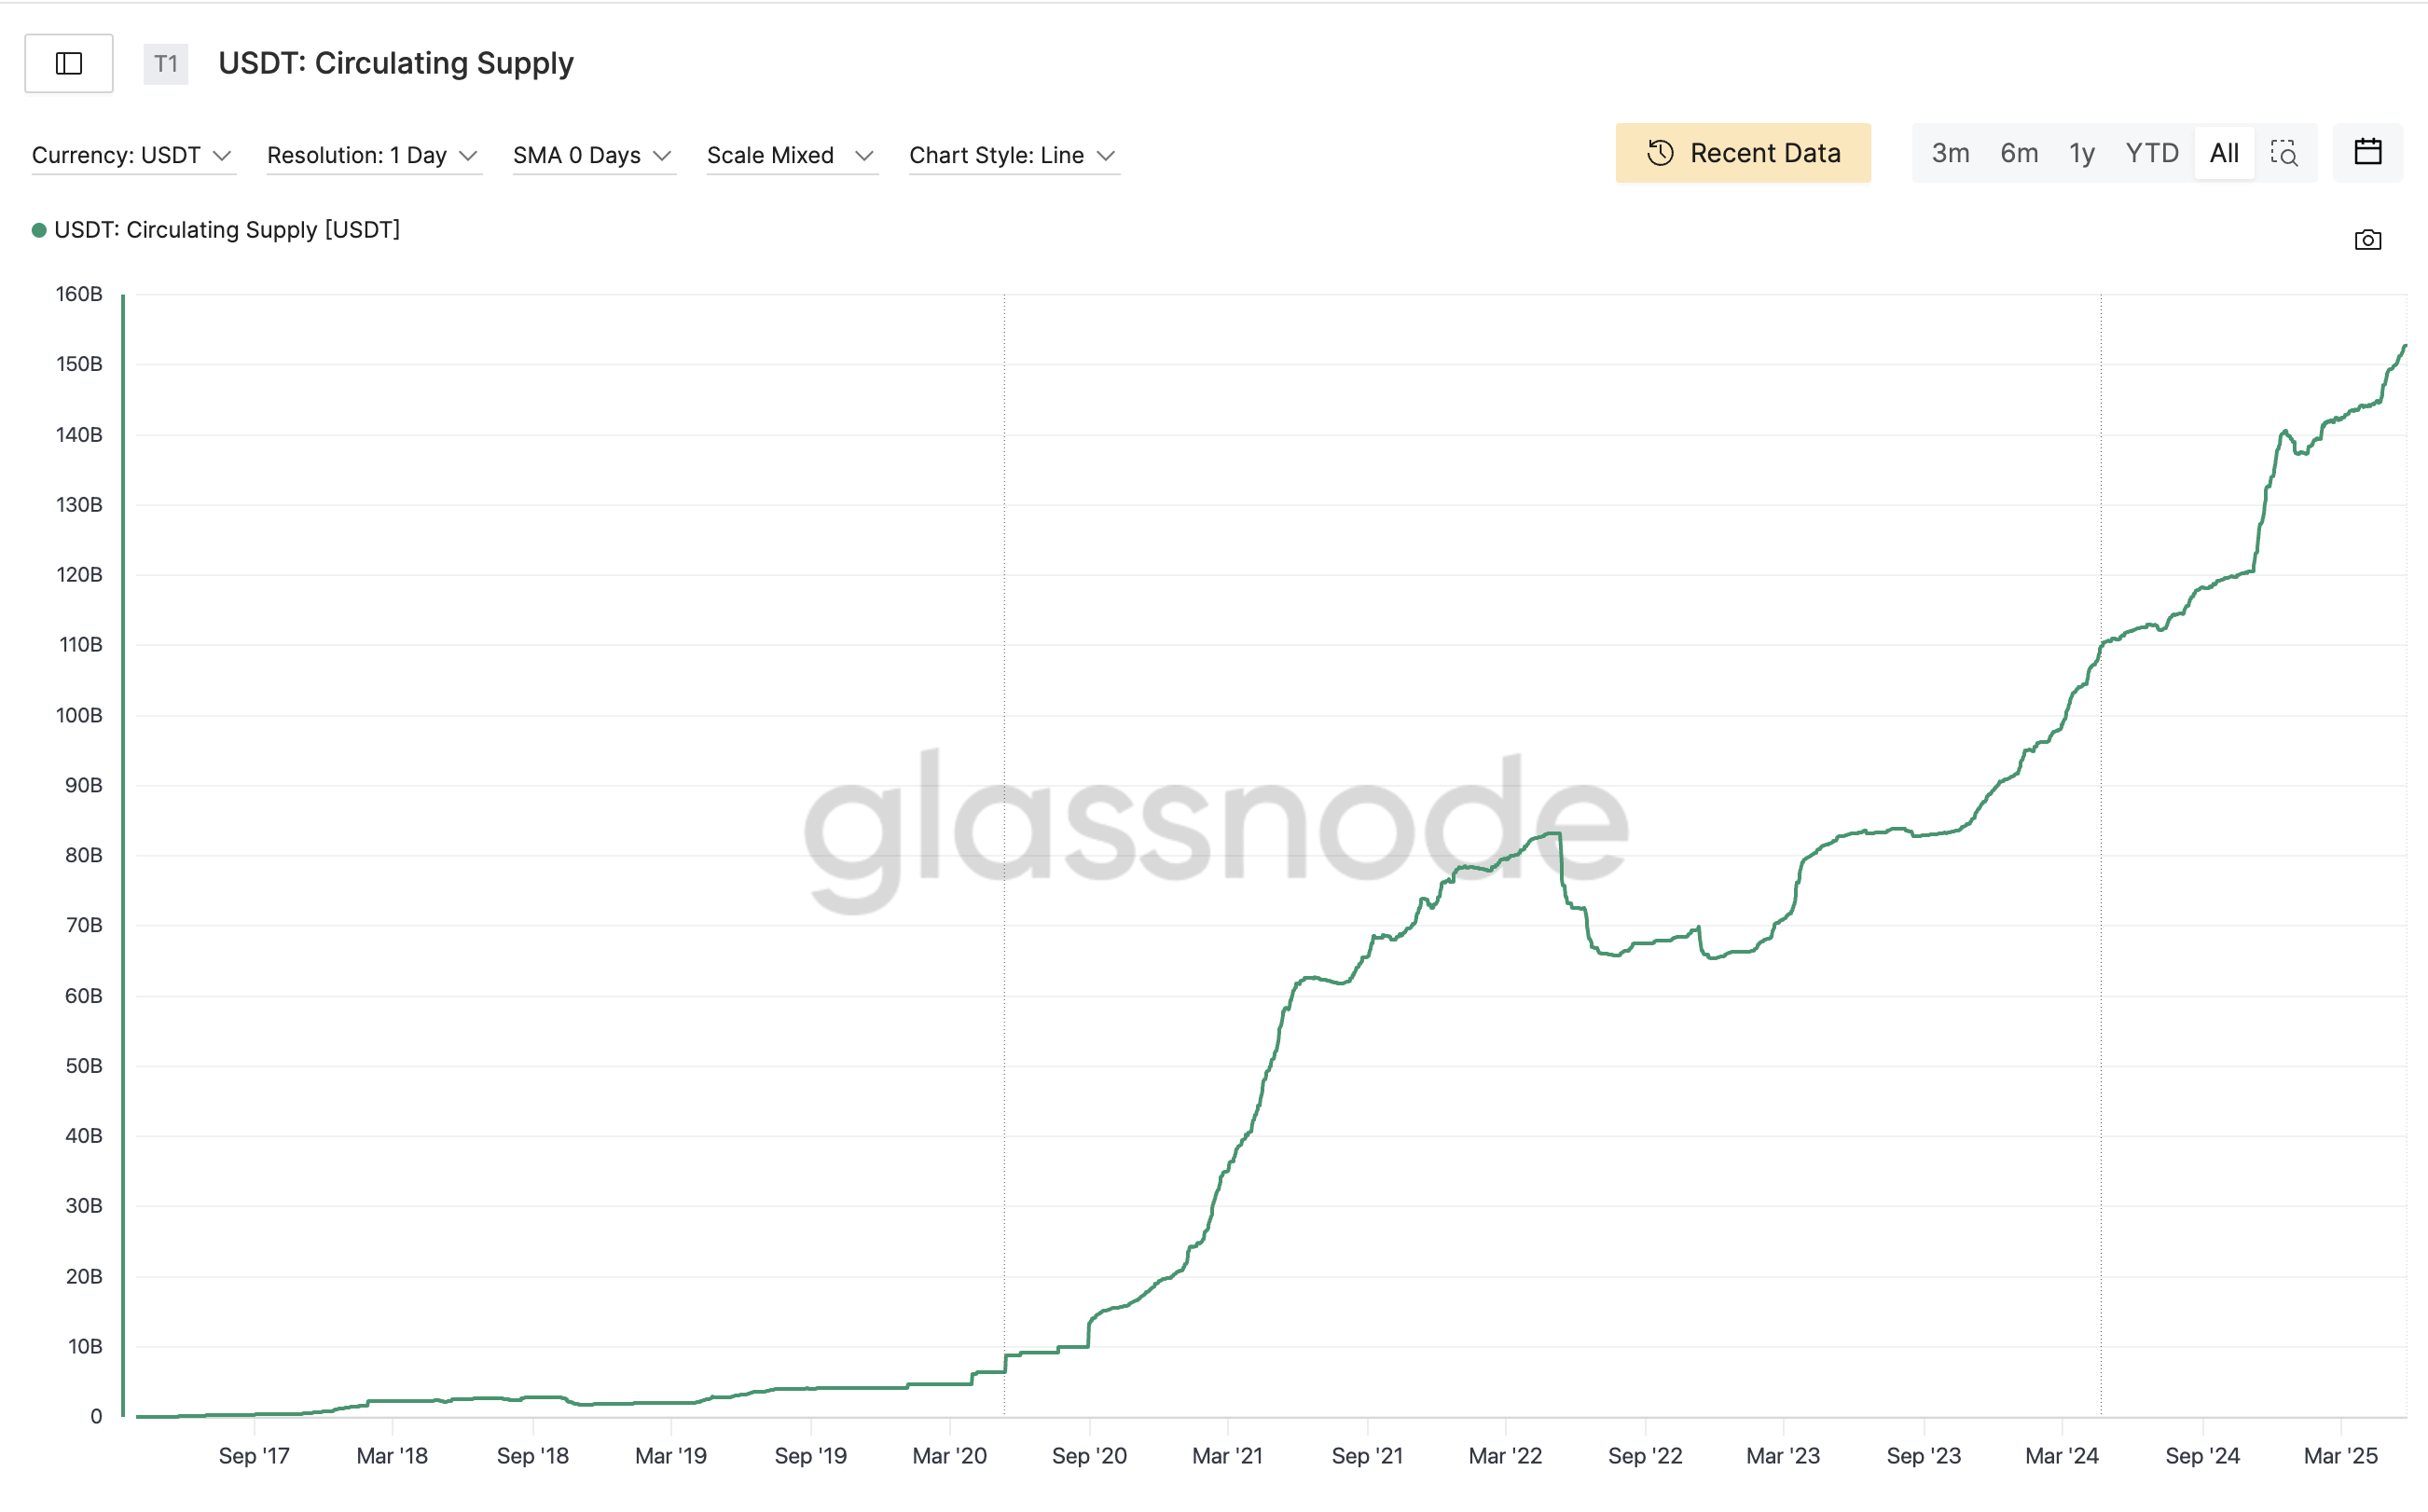This screenshot has width=2428, height=1512.
Task: Switch to the 6m time range
Action: [x=2018, y=153]
